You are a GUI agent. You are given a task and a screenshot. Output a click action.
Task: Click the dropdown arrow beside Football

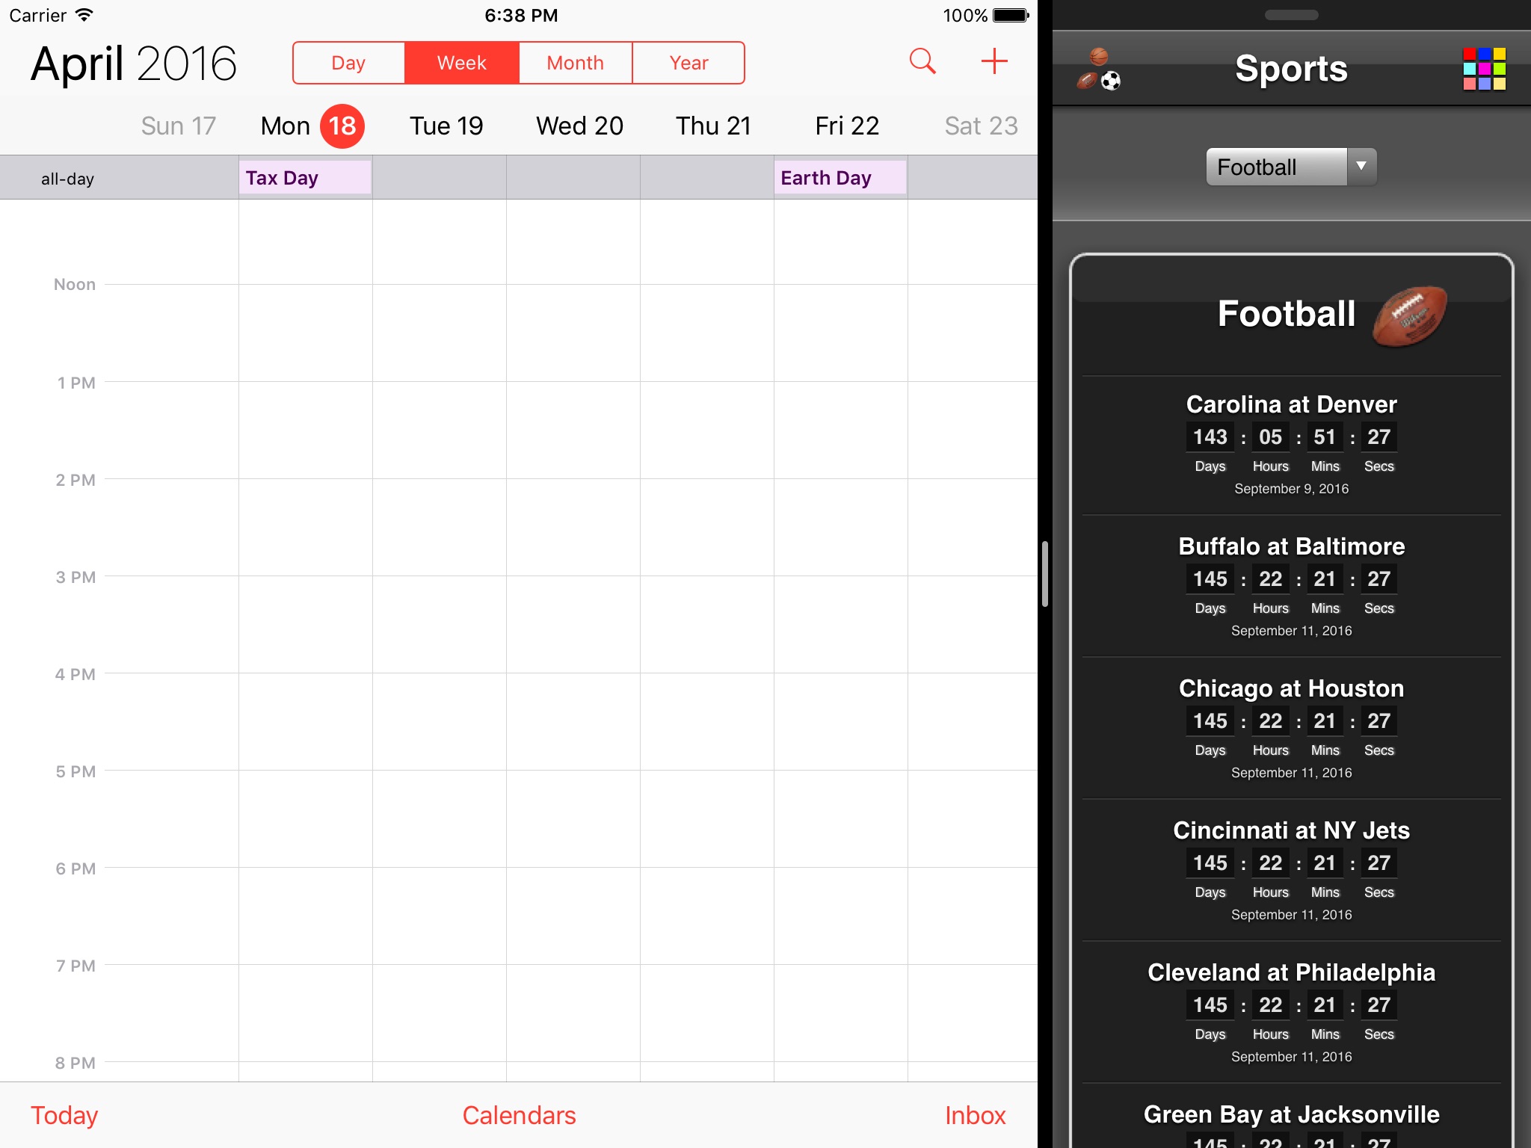(x=1361, y=166)
